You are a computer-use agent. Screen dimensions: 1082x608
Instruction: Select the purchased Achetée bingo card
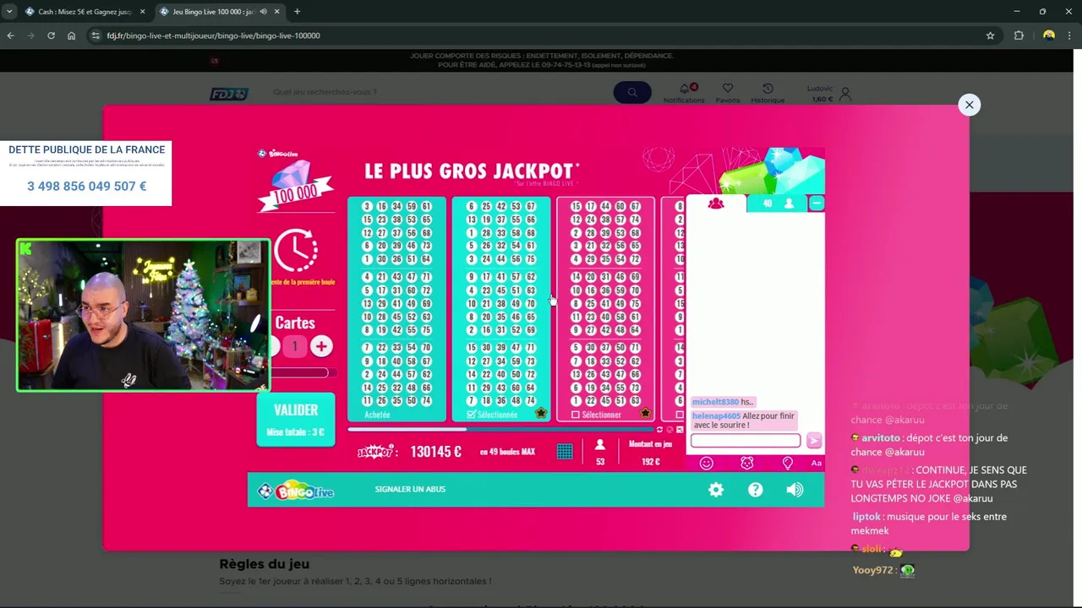(x=396, y=308)
